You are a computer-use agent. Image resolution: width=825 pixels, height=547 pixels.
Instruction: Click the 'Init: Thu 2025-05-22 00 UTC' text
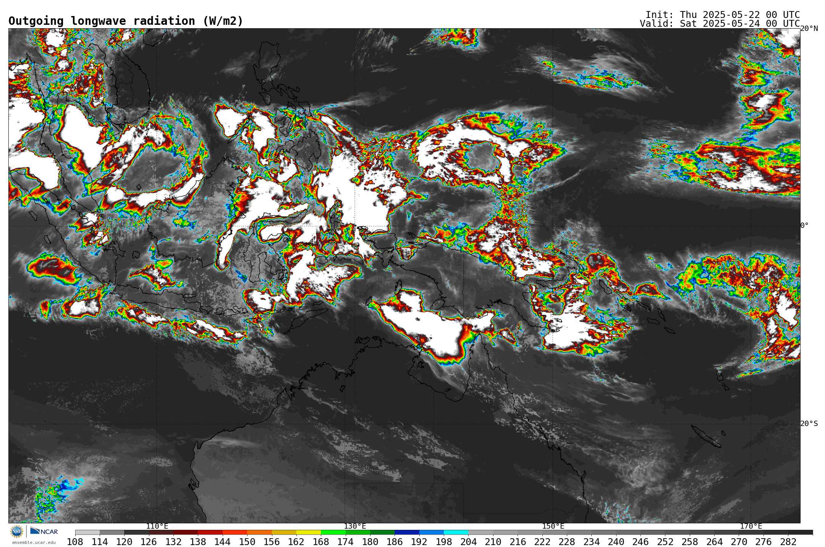723,15
